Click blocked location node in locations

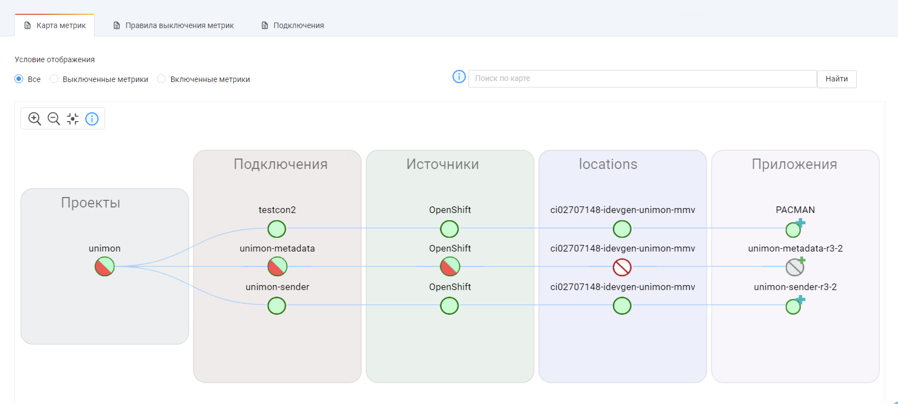[622, 267]
